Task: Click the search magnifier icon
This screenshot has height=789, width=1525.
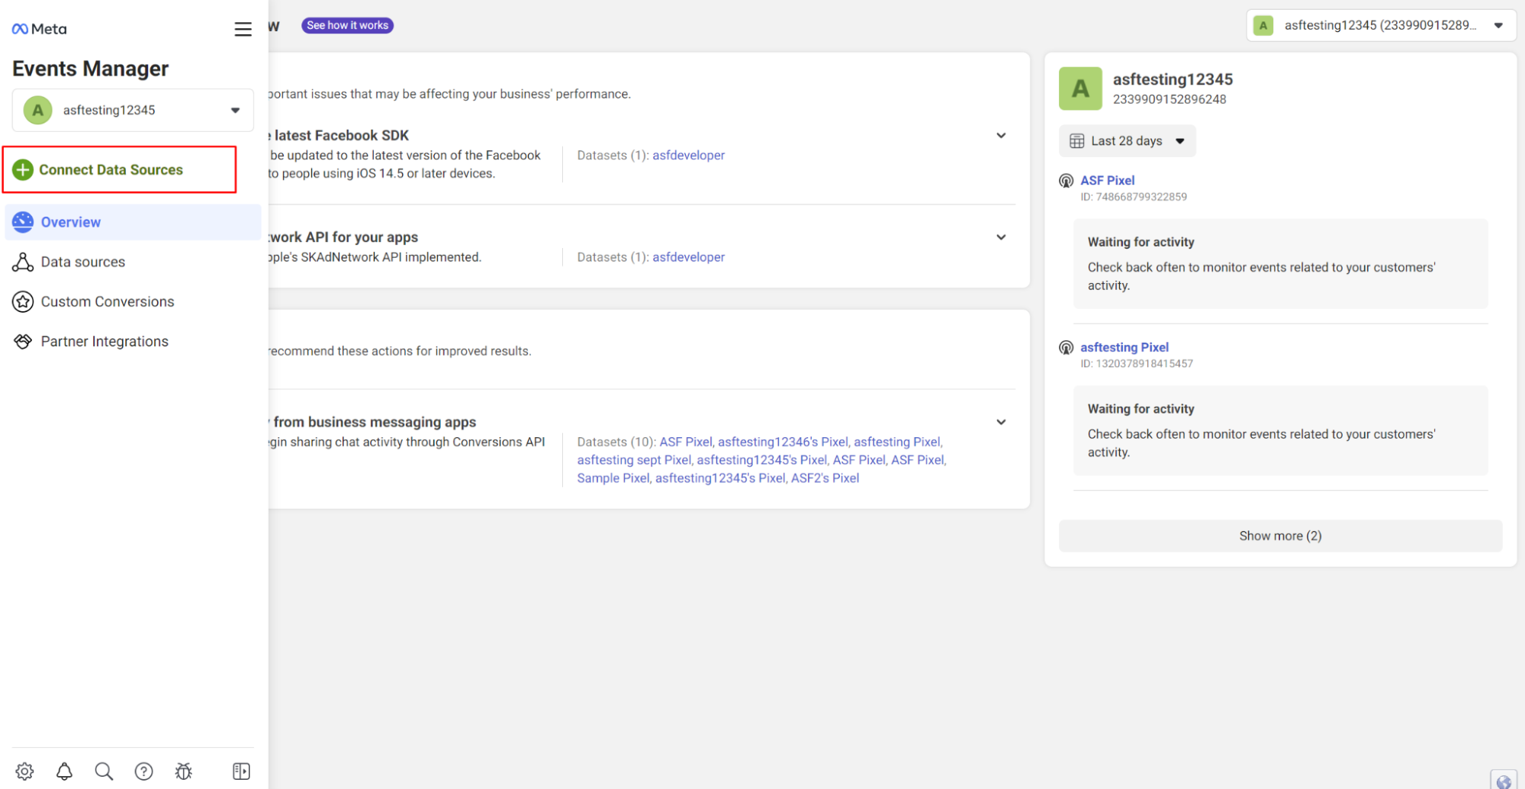Action: [x=104, y=771]
